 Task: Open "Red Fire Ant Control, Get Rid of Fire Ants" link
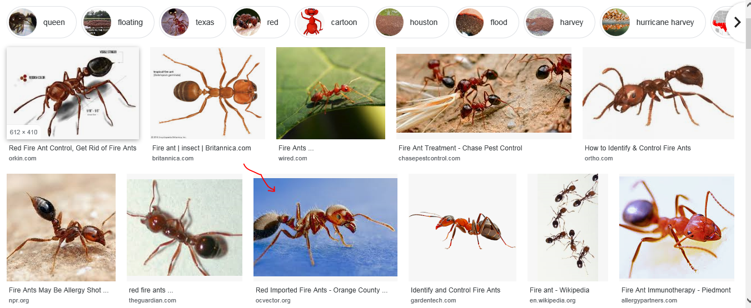click(x=72, y=148)
